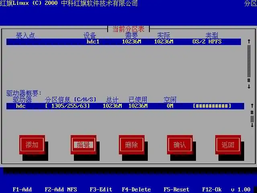This screenshot has height=193, width=257.
Task: Click the 当前分区表 title
Action: [128, 29]
